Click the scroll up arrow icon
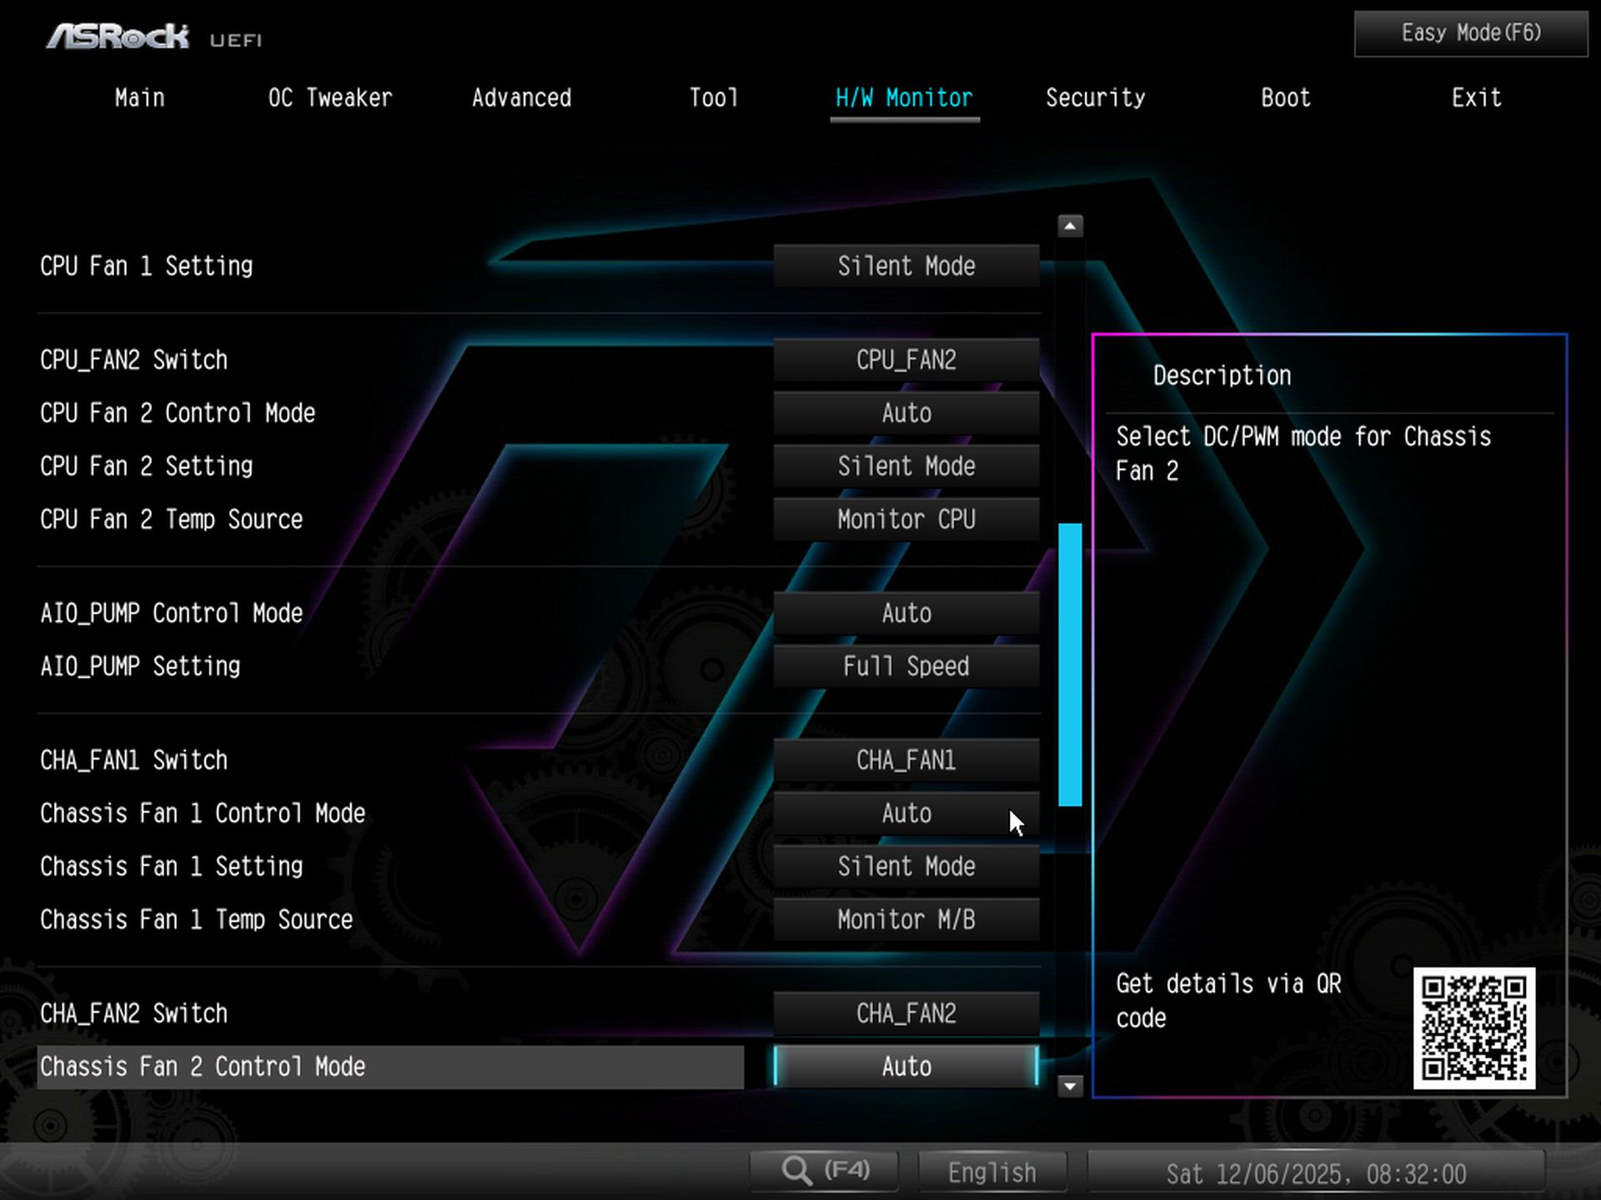Screen dimensions: 1601x1200 click(1070, 227)
